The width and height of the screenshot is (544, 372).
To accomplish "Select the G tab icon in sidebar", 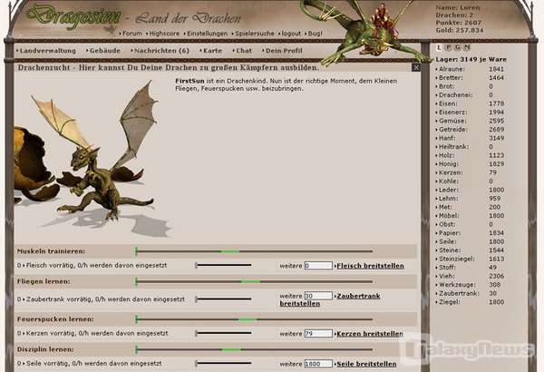I will click(458, 47).
